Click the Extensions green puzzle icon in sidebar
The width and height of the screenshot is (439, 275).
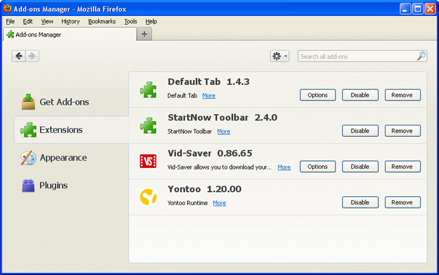click(28, 129)
